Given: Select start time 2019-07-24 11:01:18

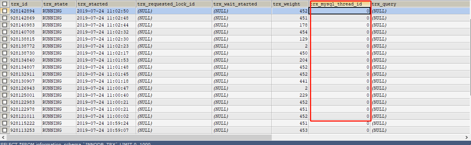Looking at the screenshot, I should [x=106, y=81].
